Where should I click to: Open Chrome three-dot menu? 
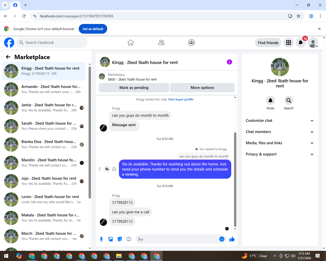tap(320, 16)
